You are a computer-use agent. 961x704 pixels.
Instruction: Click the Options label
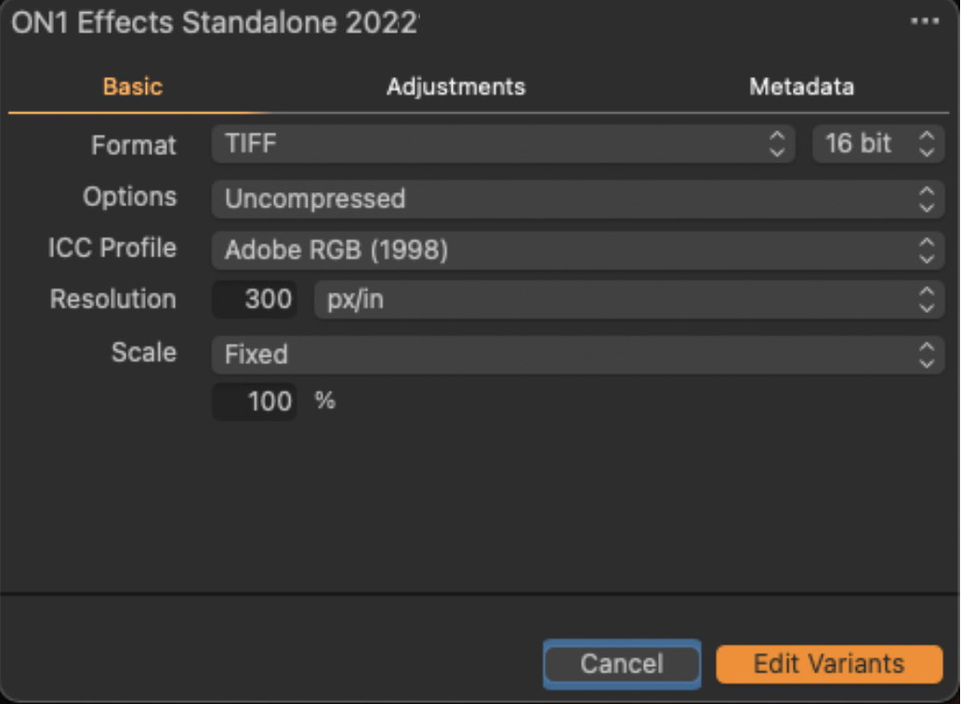(129, 197)
